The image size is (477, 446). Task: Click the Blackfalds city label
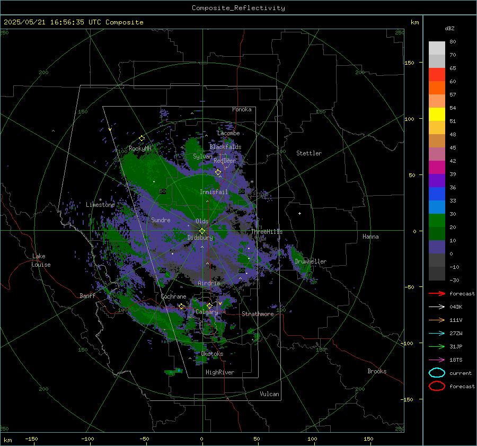click(225, 147)
